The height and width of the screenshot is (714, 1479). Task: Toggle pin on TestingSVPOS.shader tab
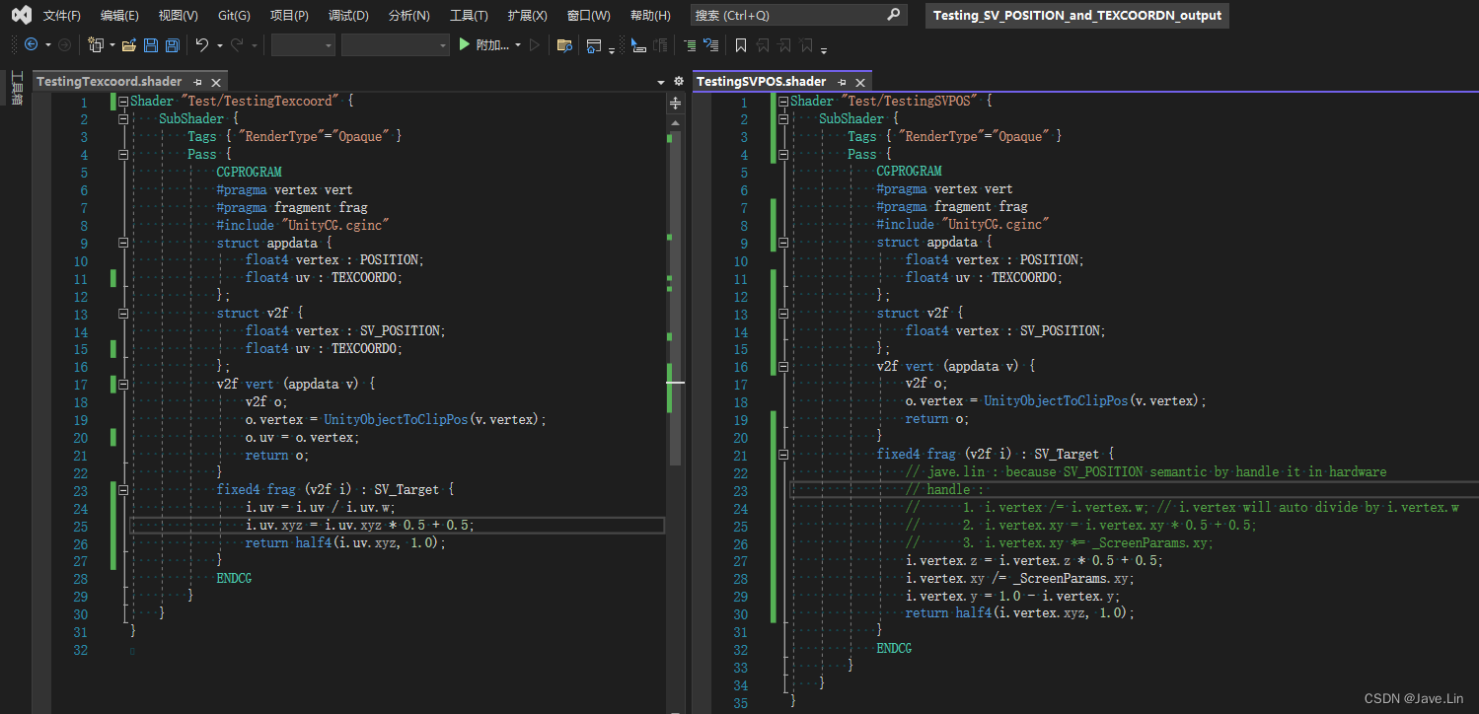coord(842,82)
